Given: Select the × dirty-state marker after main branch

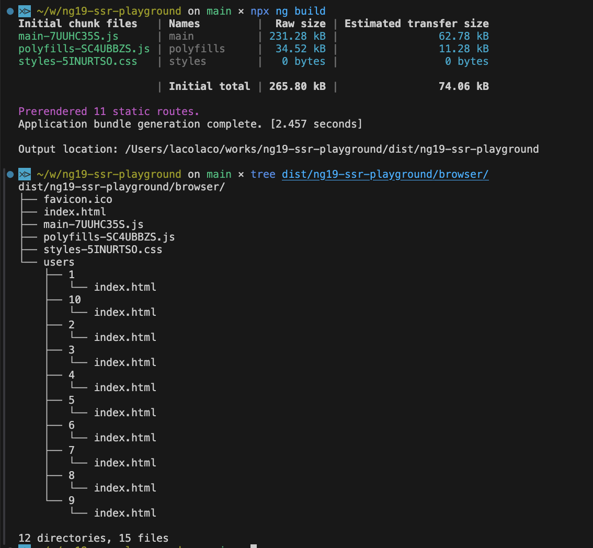Looking at the screenshot, I should [241, 10].
